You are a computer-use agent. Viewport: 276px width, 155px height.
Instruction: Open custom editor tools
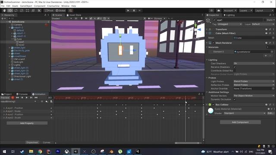coord(39,10)
